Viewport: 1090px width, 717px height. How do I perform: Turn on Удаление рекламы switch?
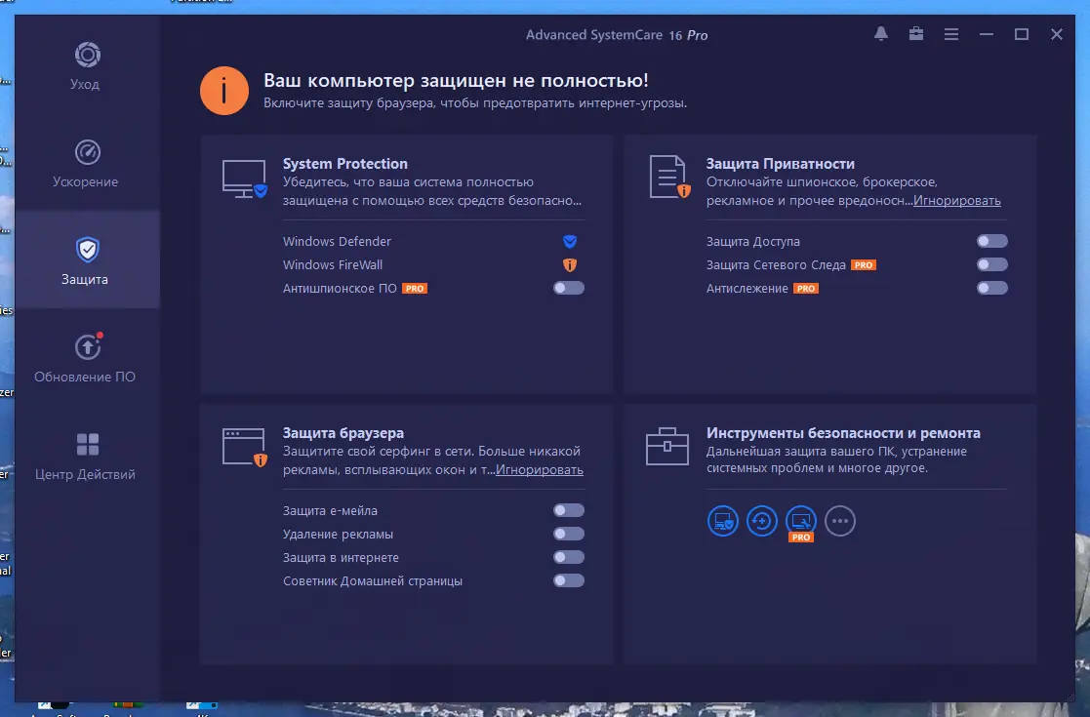pos(569,534)
